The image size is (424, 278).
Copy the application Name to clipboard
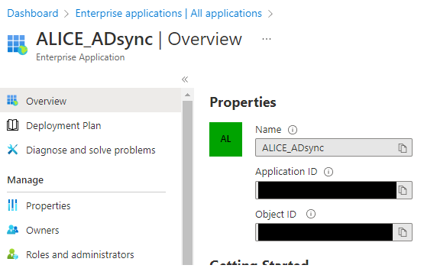[x=403, y=148]
